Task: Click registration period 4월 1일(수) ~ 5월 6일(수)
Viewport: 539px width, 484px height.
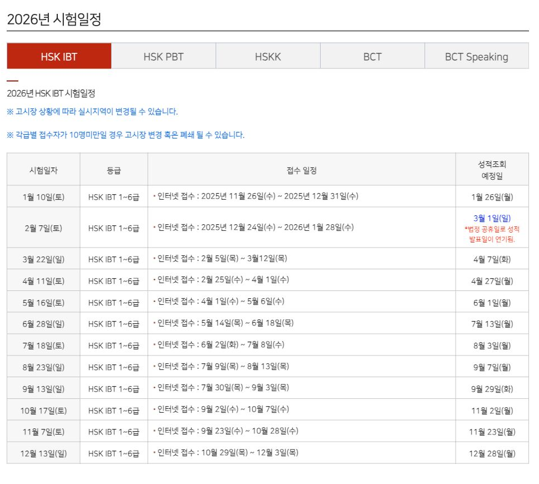Action: pos(219,301)
